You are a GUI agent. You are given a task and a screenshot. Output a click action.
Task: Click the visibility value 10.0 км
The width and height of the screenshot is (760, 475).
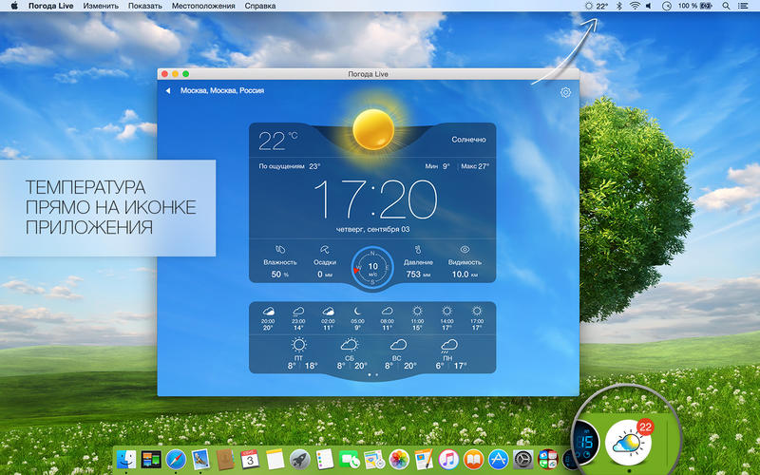(x=465, y=275)
